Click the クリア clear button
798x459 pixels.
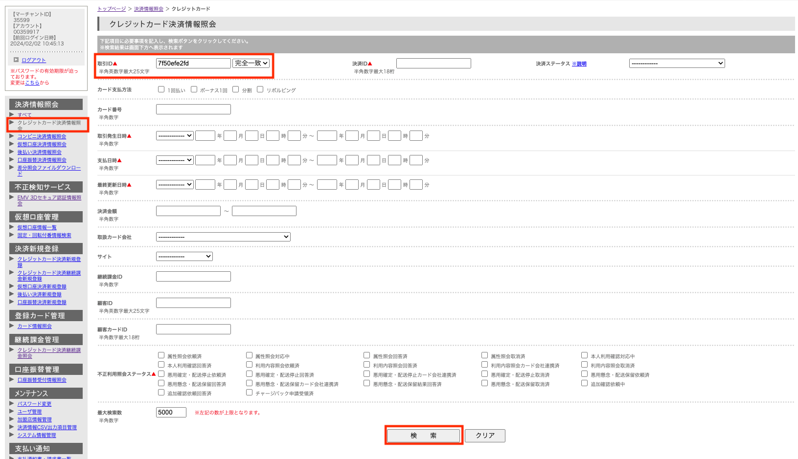[x=485, y=435]
